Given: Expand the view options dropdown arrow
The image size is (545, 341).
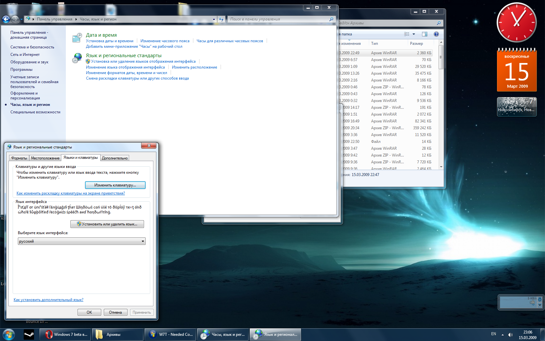Looking at the screenshot, I should 414,34.
